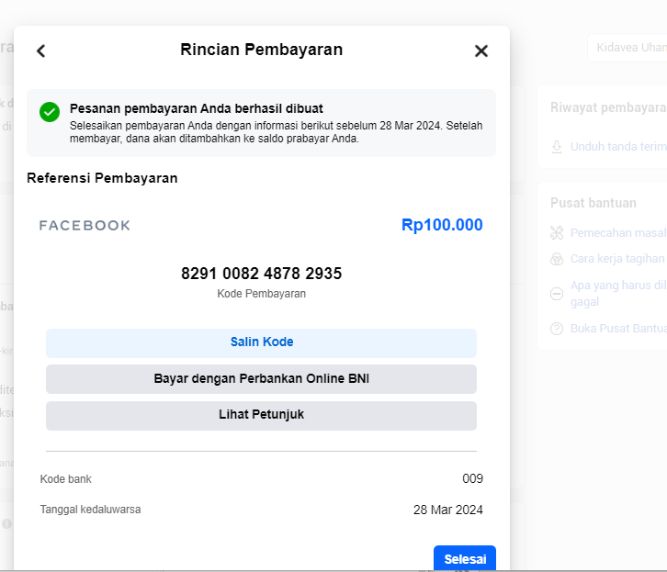Finish with the Selesai button
This screenshot has height=572, width=667.
point(465,558)
